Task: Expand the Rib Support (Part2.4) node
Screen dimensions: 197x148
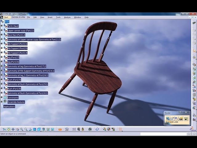Action: click(x=2, y=43)
